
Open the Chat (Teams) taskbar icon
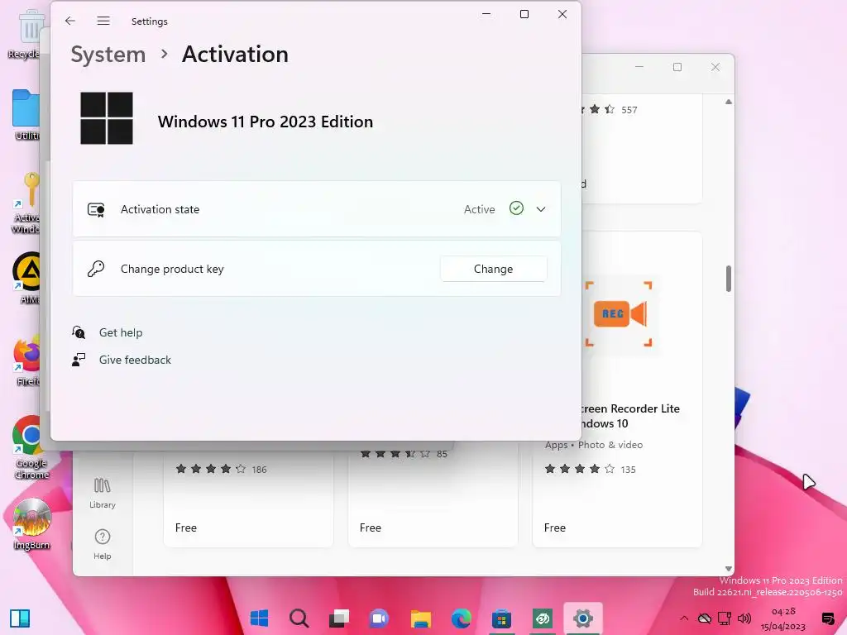pos(379,618)
